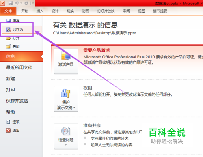Click the file path C:\Users\Administrator\Desktop text
The height and width of the screenshot is (157, 203).
(95, 33)
